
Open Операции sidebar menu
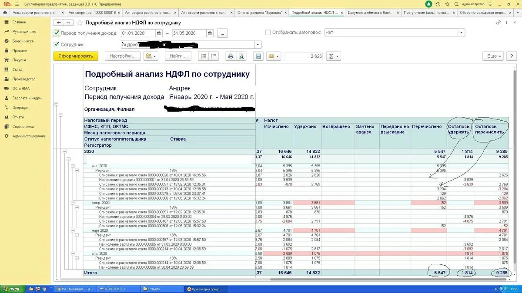tap(20, 108)
